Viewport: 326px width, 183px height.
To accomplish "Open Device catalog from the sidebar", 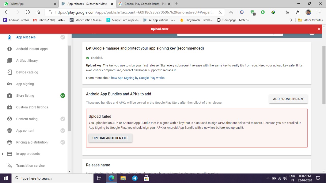I will pyautogui.click(x=27, y=72).
